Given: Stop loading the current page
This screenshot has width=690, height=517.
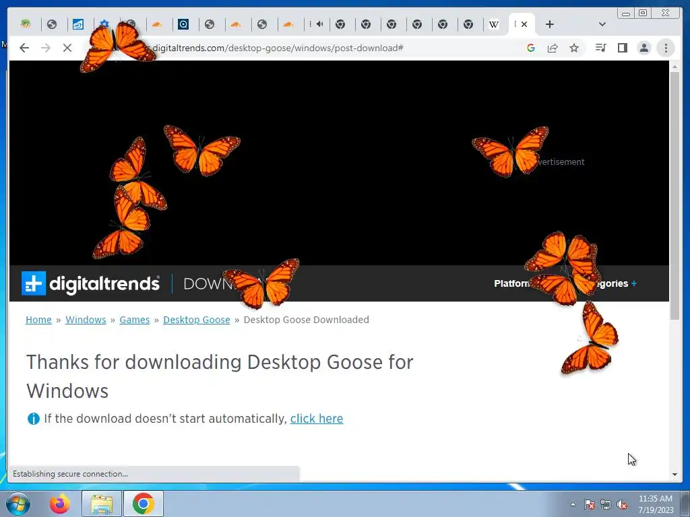Looking at the screenshot, I should pyautogui.click(x=67, y=48).
